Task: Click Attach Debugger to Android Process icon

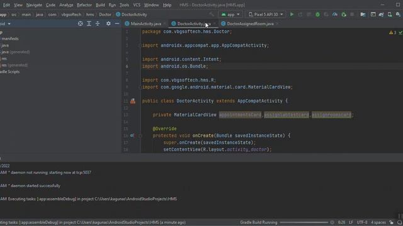Action: pos(344,14)
